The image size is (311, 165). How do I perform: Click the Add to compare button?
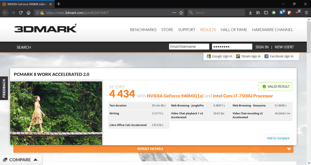278,138
